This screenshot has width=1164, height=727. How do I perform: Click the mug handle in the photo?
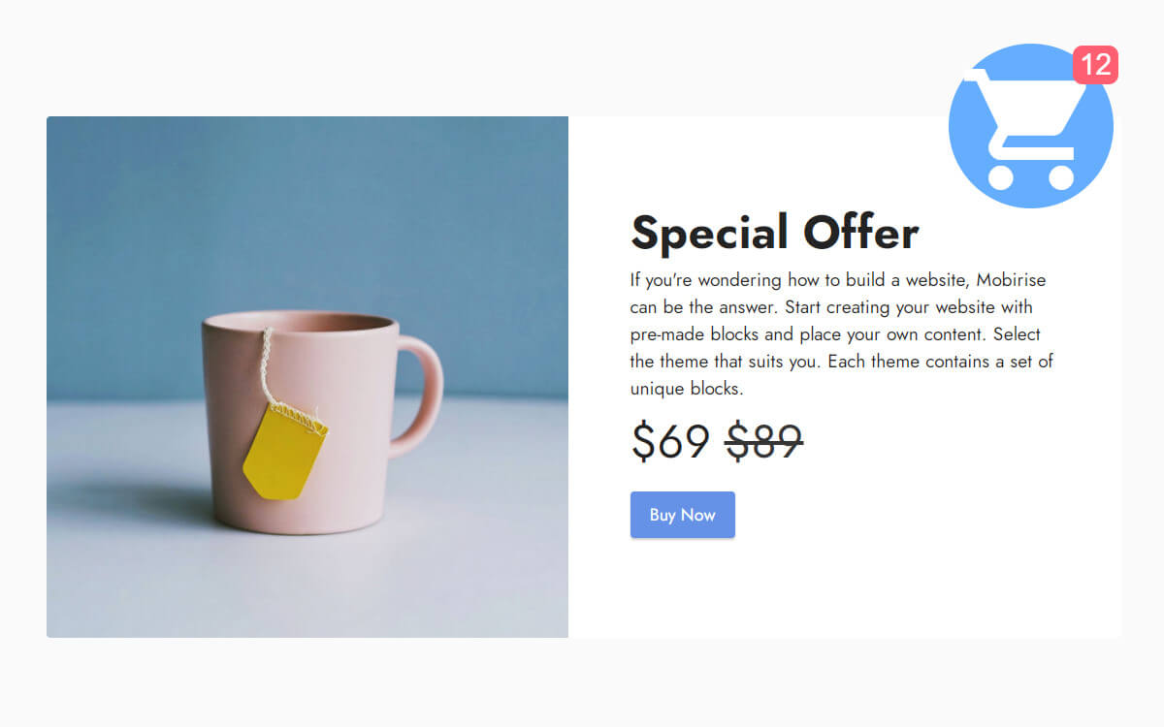pos(425,393)
